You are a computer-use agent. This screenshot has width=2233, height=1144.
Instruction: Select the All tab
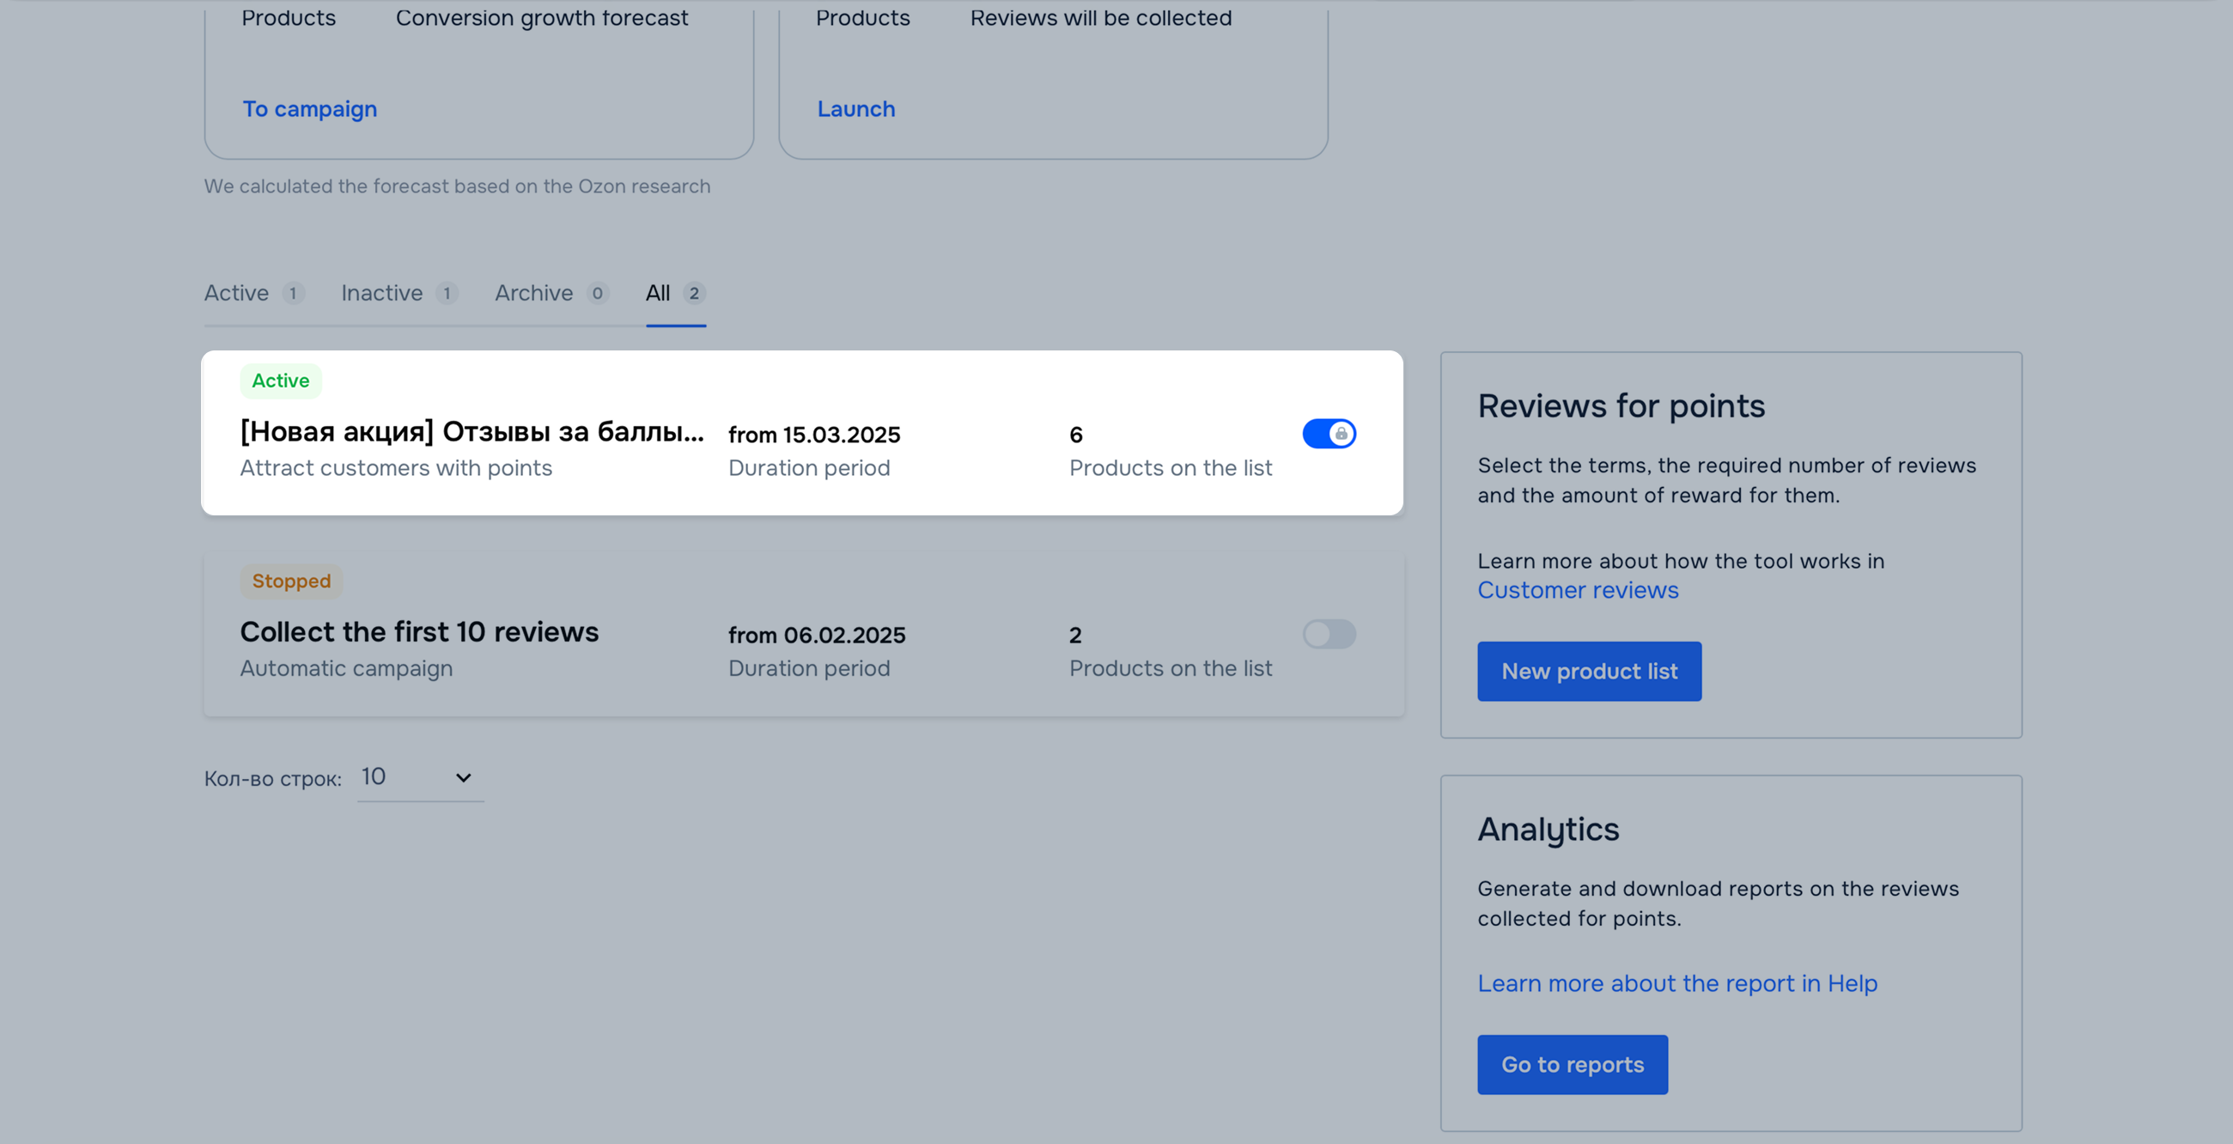point(658,293)
